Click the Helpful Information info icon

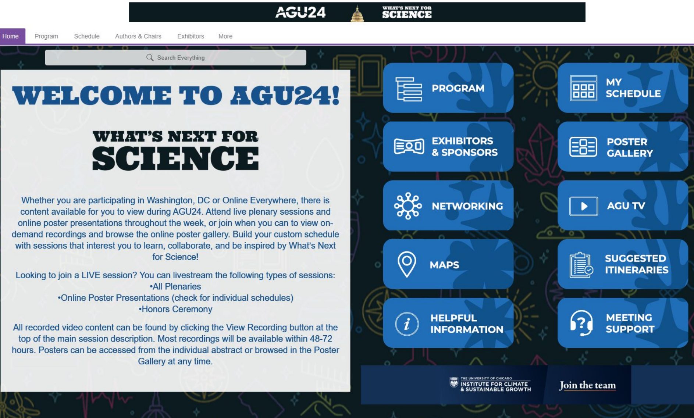click(x=407, y=324)
